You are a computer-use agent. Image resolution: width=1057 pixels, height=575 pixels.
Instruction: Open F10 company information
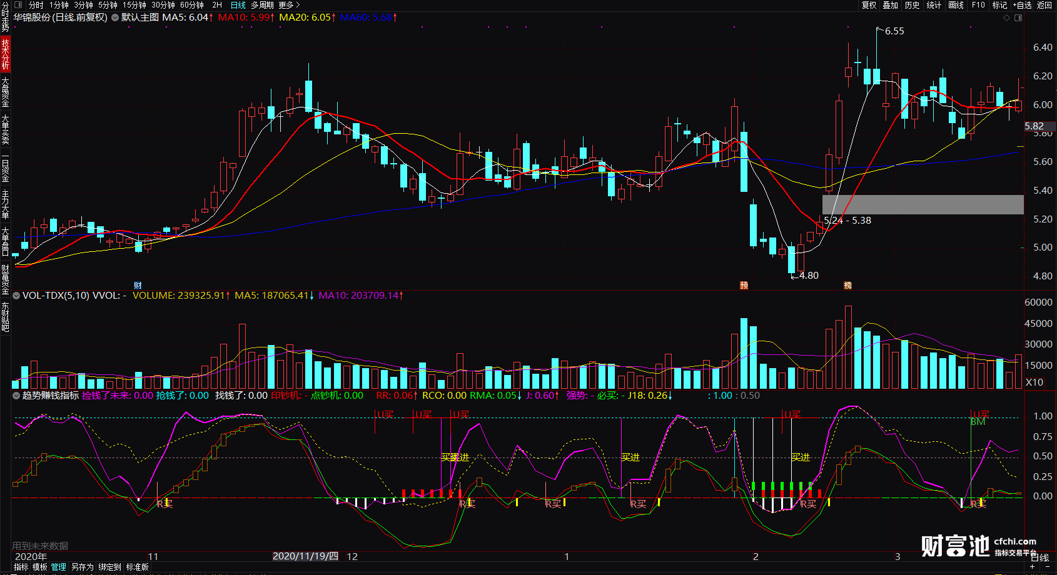pos(978,5)
